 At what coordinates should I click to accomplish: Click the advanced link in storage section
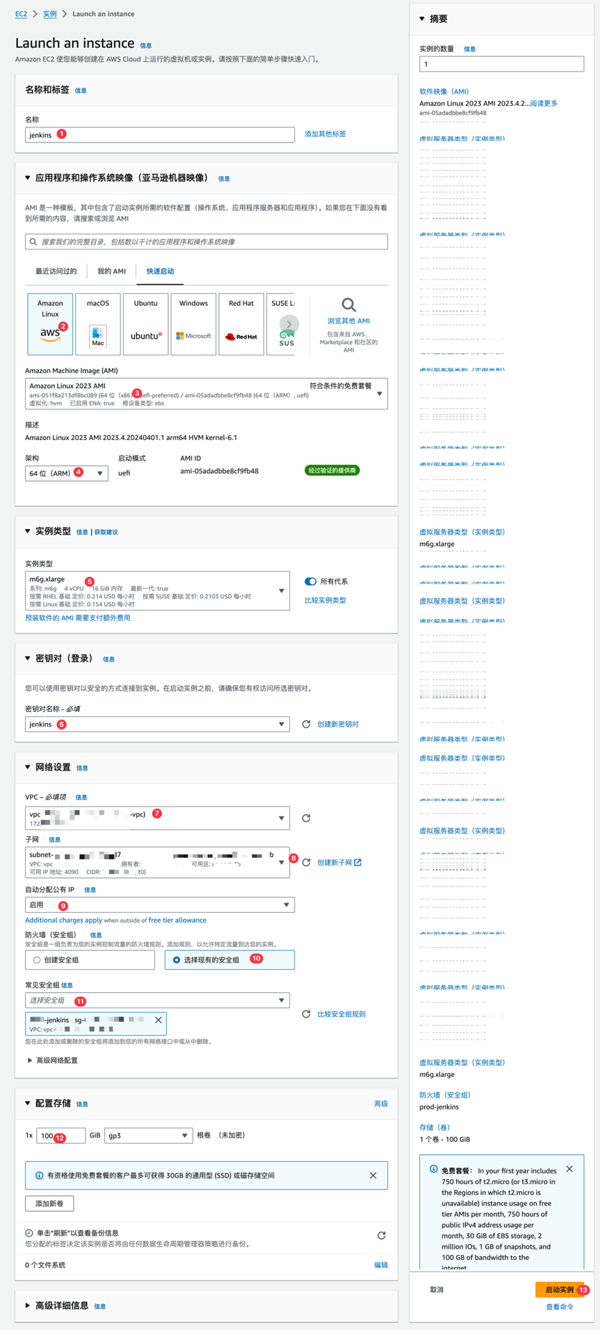pyautogui.click(x=381, y=1104)
